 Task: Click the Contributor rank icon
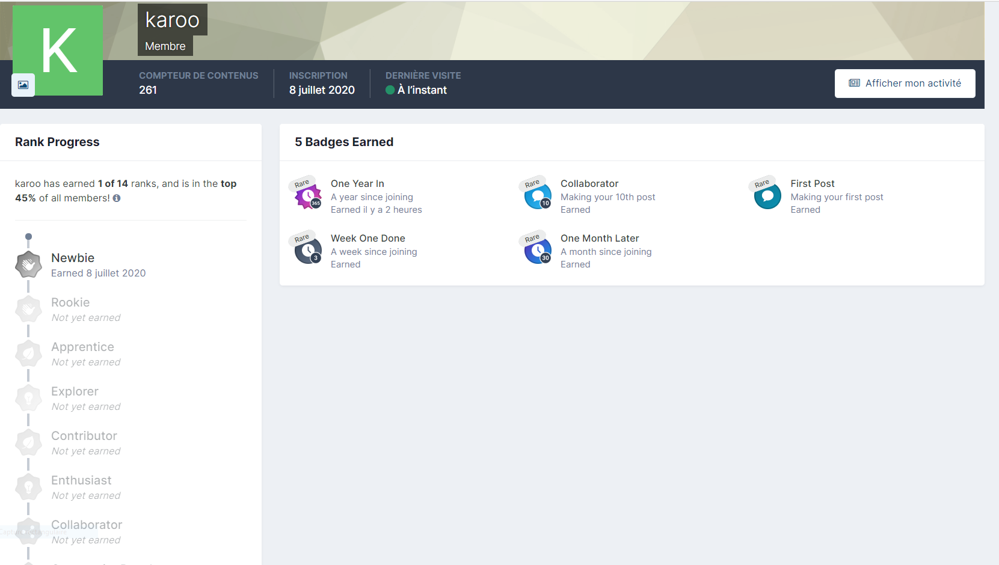pos(28,443)
